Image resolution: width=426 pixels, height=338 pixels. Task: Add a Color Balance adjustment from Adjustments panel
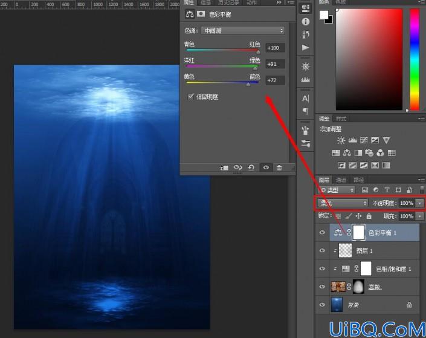coord(347,153)
